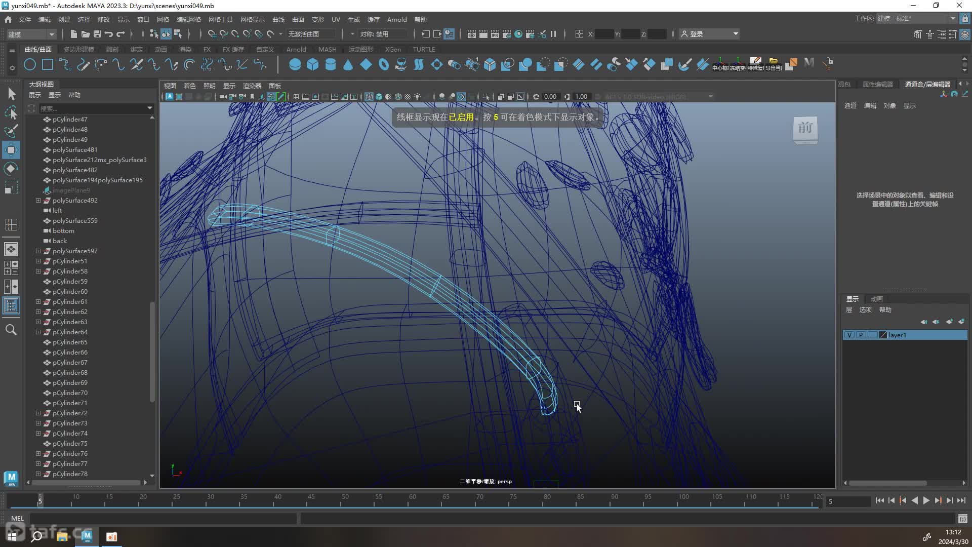Open the outliner search filter dropdown
Image resolution: width=972 pixels, height=547 pixels.
[x=149, y=108]
